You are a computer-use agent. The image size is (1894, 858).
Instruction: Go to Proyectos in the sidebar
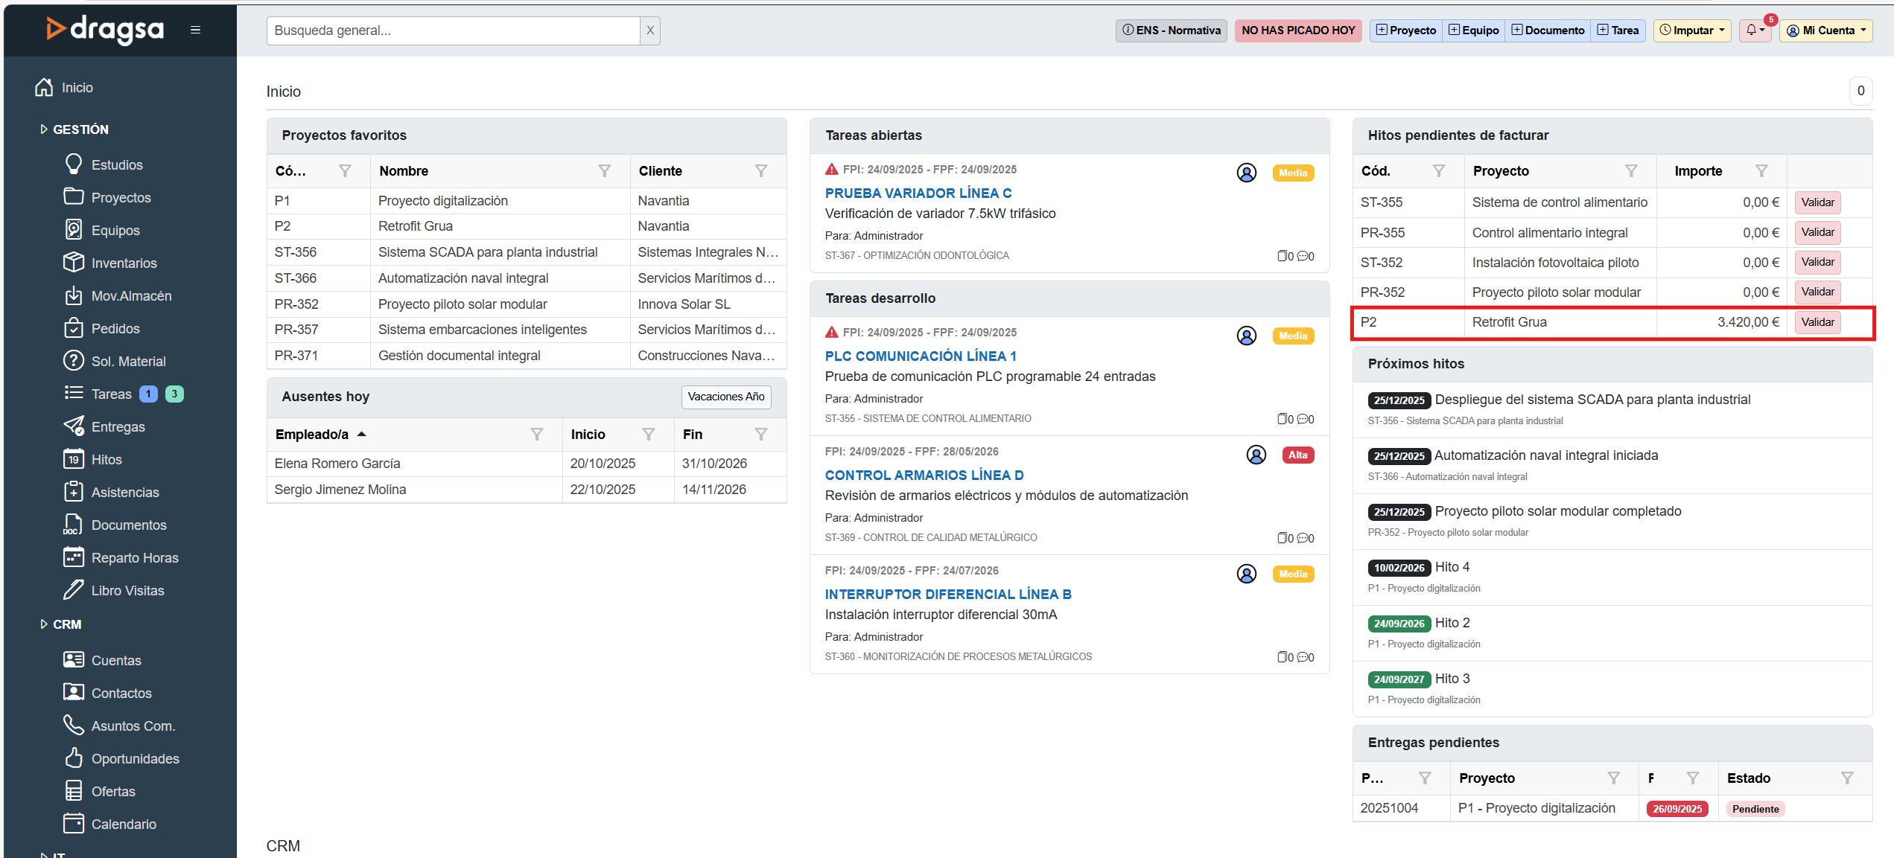point(121,197)
